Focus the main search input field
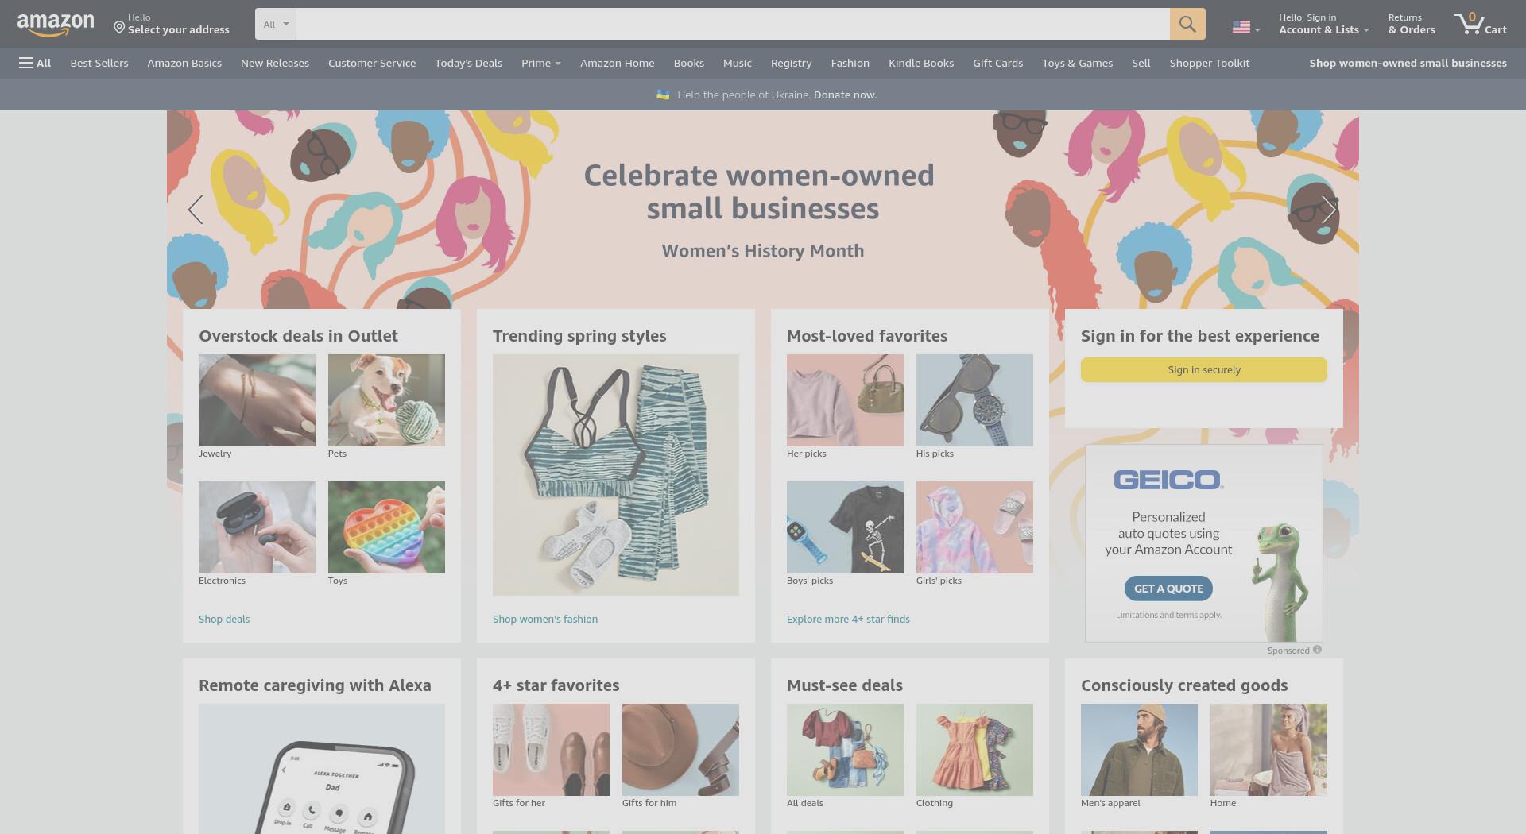Screen dimensions: 1526x834 733,24
